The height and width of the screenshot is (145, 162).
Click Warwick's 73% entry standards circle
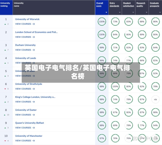click(x=115, y=22)
